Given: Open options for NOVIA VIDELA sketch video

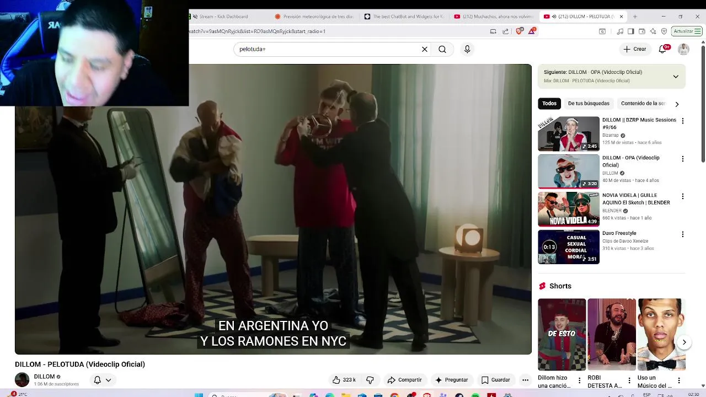Looking at the screenshot, I should (x=683, y=196).
